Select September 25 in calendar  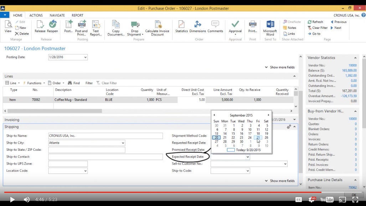(x=258, y=138)
